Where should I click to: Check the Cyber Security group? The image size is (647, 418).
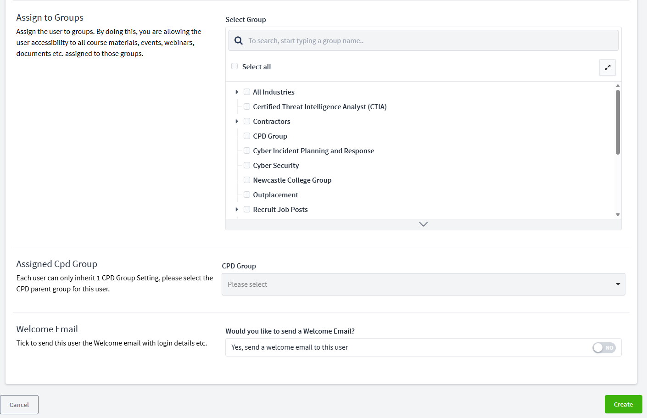point(247,165)
